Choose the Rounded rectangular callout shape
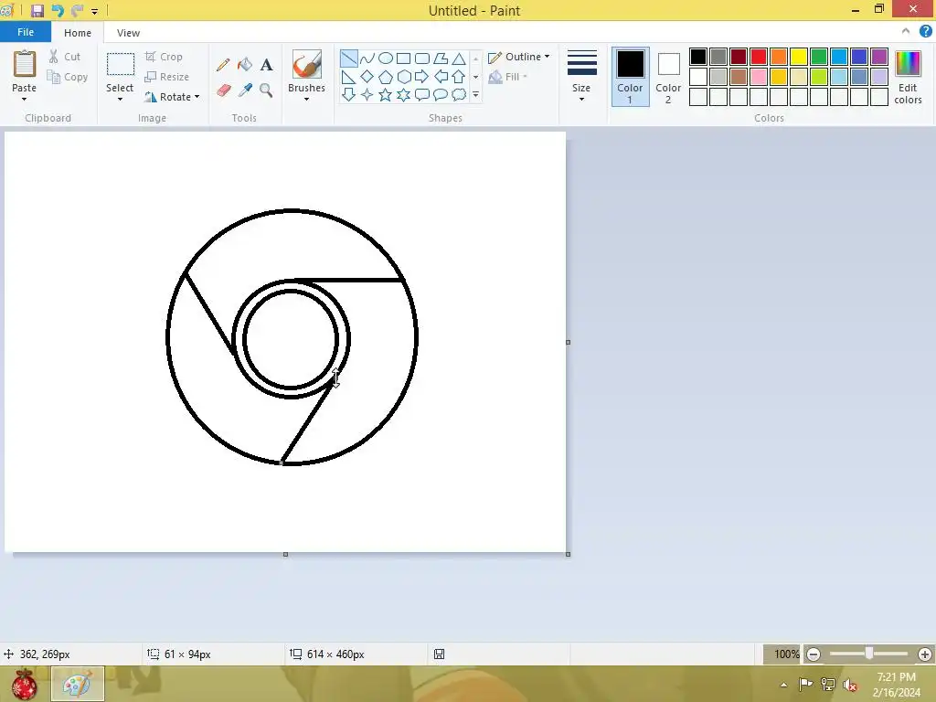The width and height of the screenshot is (936, 702). pyautogui.click(x=422, y=94)
